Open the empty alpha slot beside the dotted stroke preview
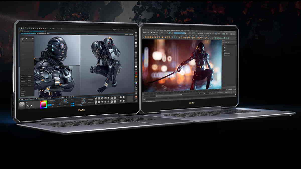This screenshot has height=169, width=301. click(x=36, y=105)
